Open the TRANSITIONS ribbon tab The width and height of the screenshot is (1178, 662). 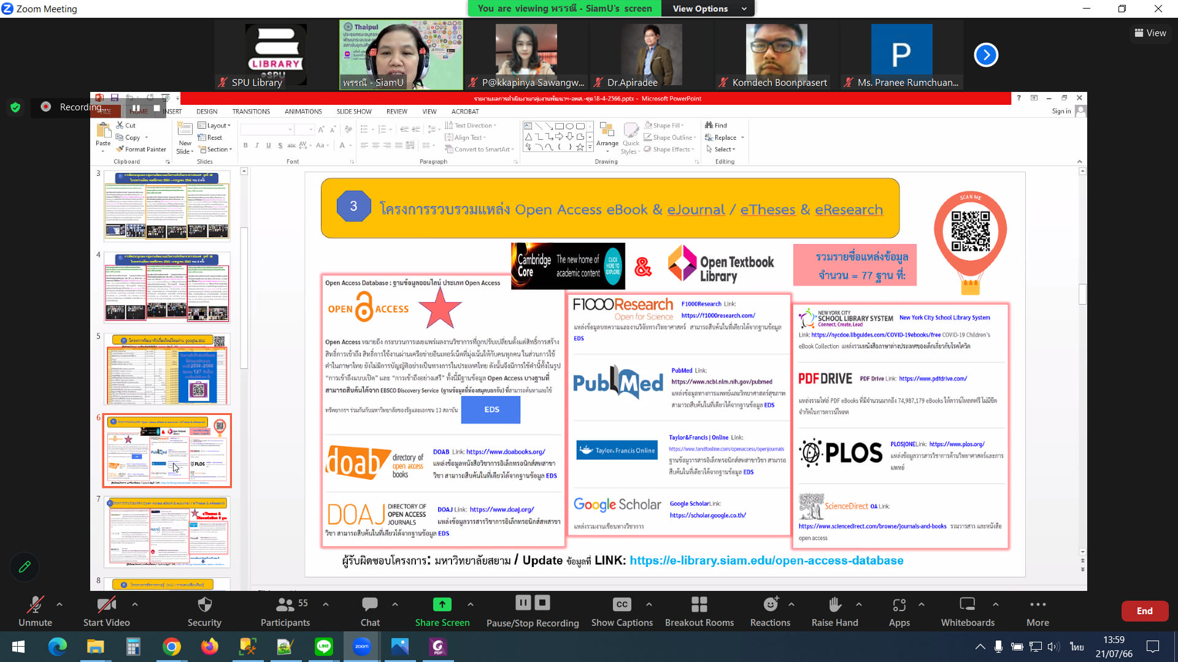pos(251,112)
